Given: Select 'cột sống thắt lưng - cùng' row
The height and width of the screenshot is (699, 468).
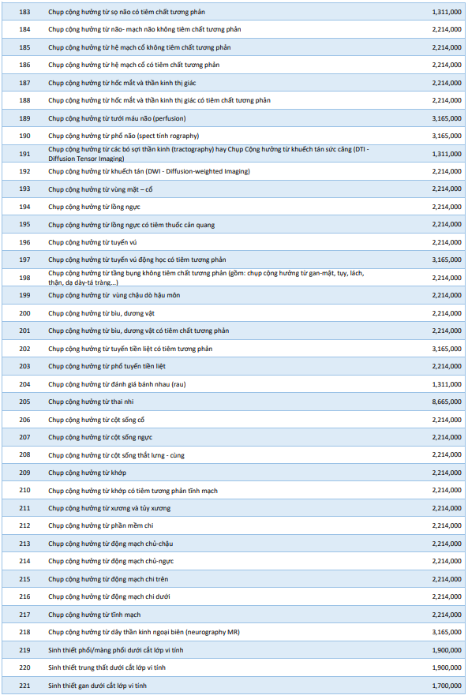Looking at the screenshot, I should [117, 455].
